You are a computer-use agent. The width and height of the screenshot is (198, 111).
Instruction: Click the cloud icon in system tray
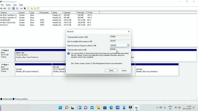[x=161, y=108]
